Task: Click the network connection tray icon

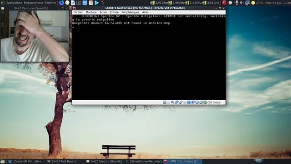Action: click(x=247, y=3)
